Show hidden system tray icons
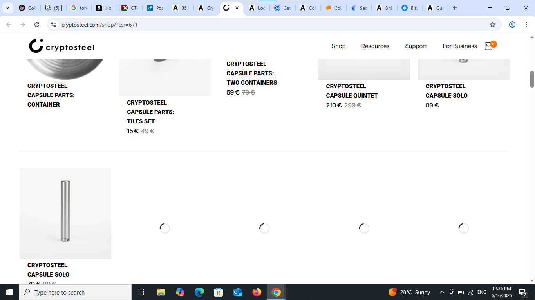The height and width of the screenshot is (300, 535). tap(442, 292)
